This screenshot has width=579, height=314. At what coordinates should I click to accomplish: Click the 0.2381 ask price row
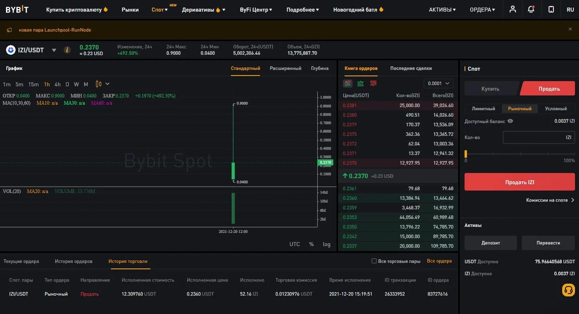point(398,105)
